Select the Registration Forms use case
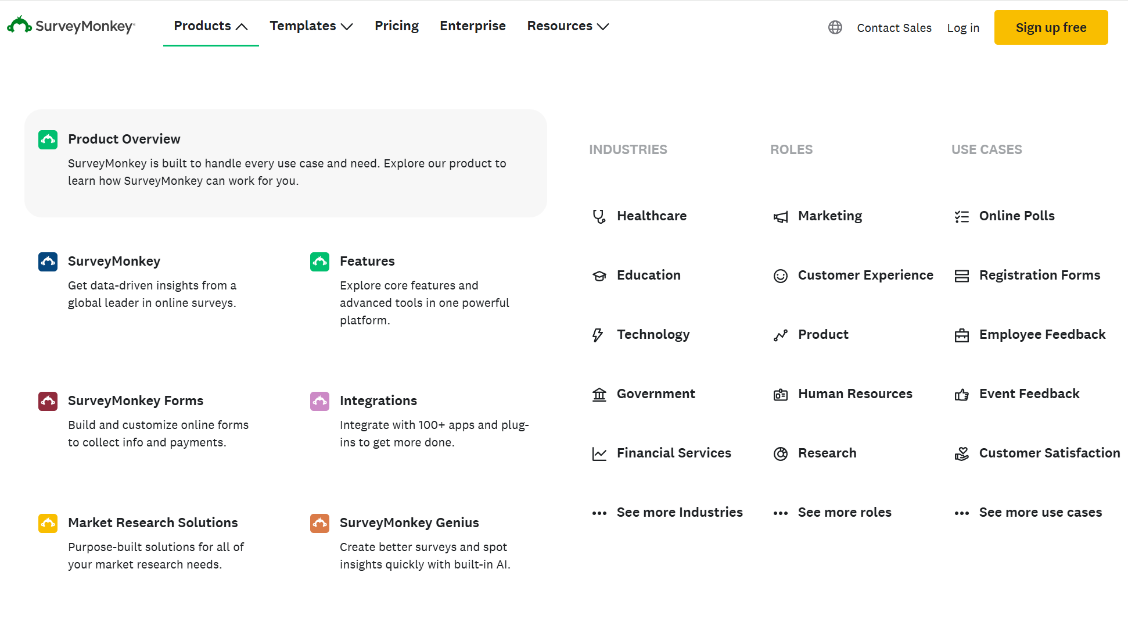 coord(1040,275)
